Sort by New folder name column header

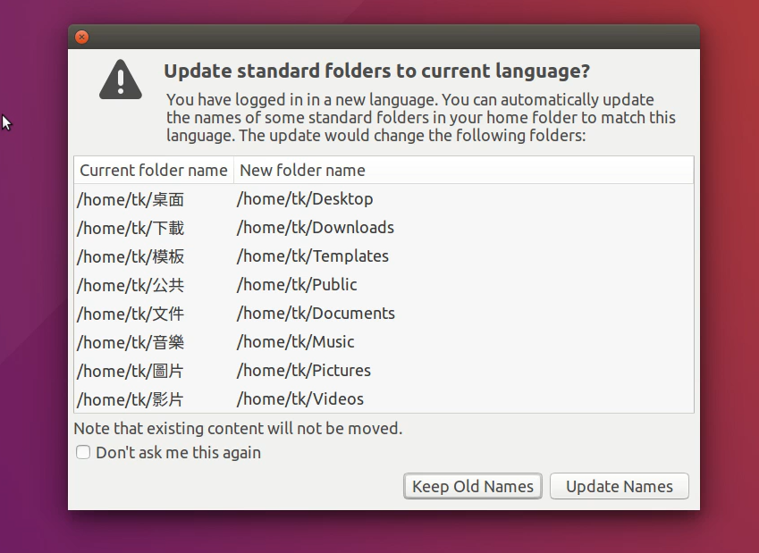[464, 170]
